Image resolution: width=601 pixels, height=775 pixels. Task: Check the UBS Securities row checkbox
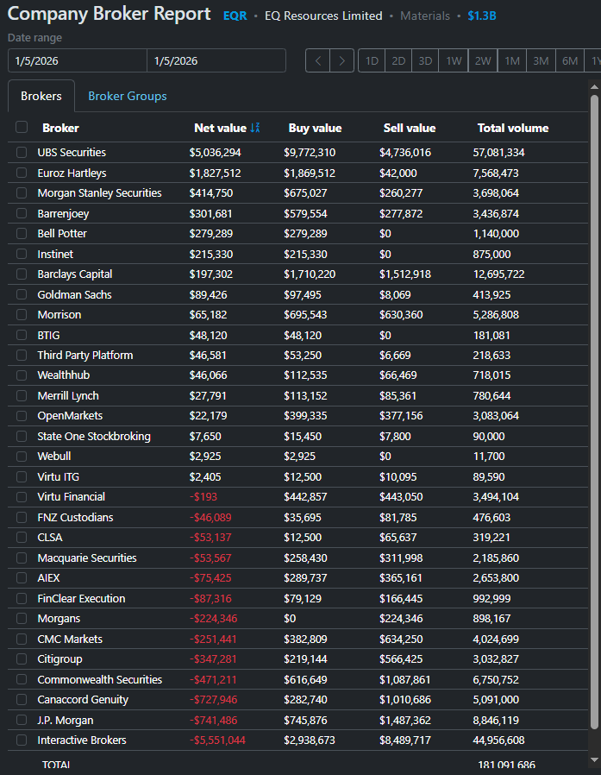click(22, 152)
